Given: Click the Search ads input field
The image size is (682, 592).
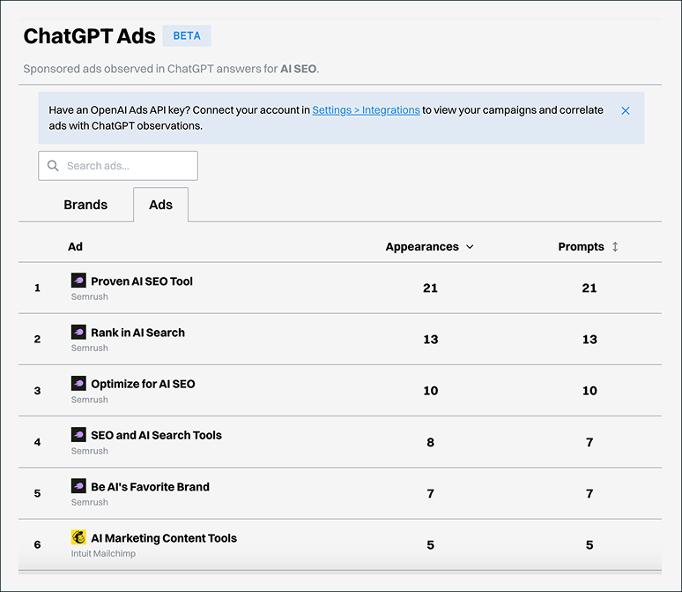Looking at the screenshot, I should point(118,166).
